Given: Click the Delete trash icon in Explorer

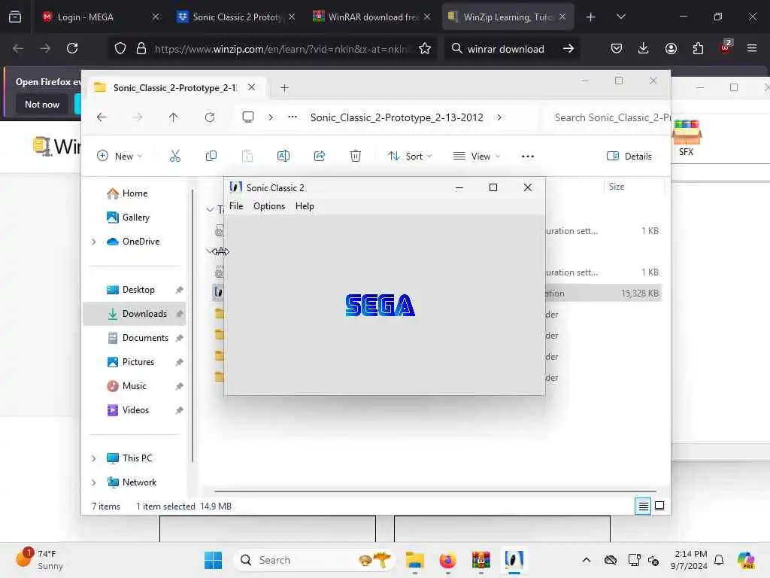Looking at the screenshot, I should coord(356,157).
